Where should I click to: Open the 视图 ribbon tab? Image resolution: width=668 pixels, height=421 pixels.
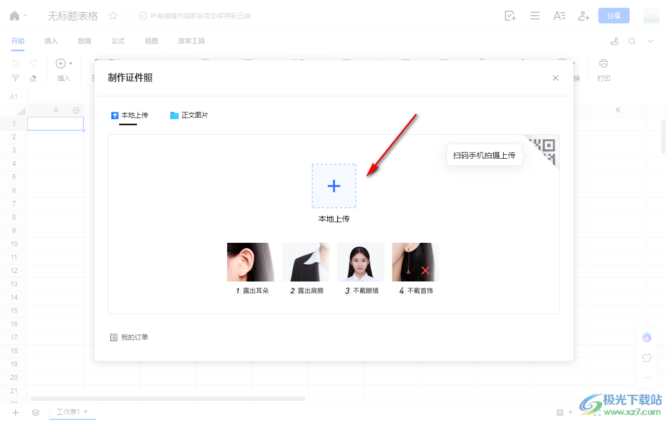click(x=151, y=41)
